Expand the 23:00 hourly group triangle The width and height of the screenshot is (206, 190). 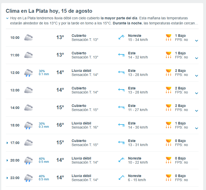coord(7,178)
